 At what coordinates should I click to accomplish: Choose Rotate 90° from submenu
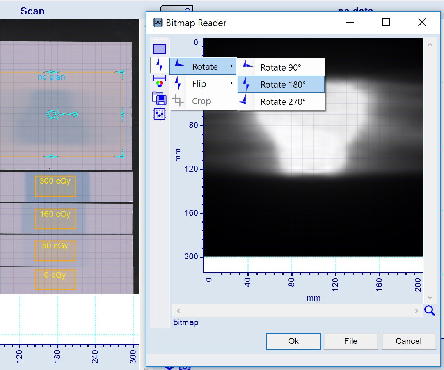(281, 67)
